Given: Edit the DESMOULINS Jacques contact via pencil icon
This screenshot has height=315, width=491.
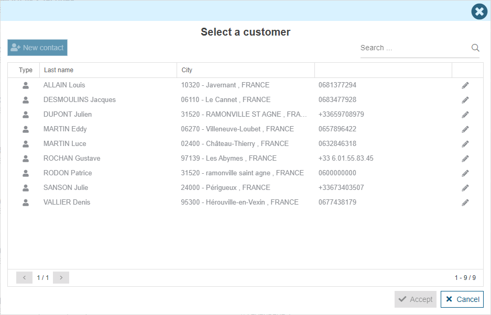Looking at the screenshot, I should [465, 100].
